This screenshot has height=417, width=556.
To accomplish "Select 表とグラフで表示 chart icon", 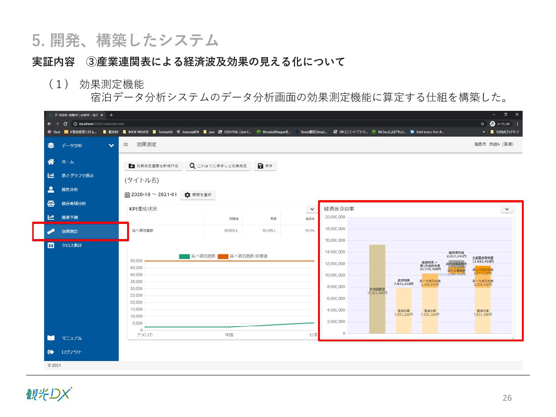I will (x=51, y=176).
